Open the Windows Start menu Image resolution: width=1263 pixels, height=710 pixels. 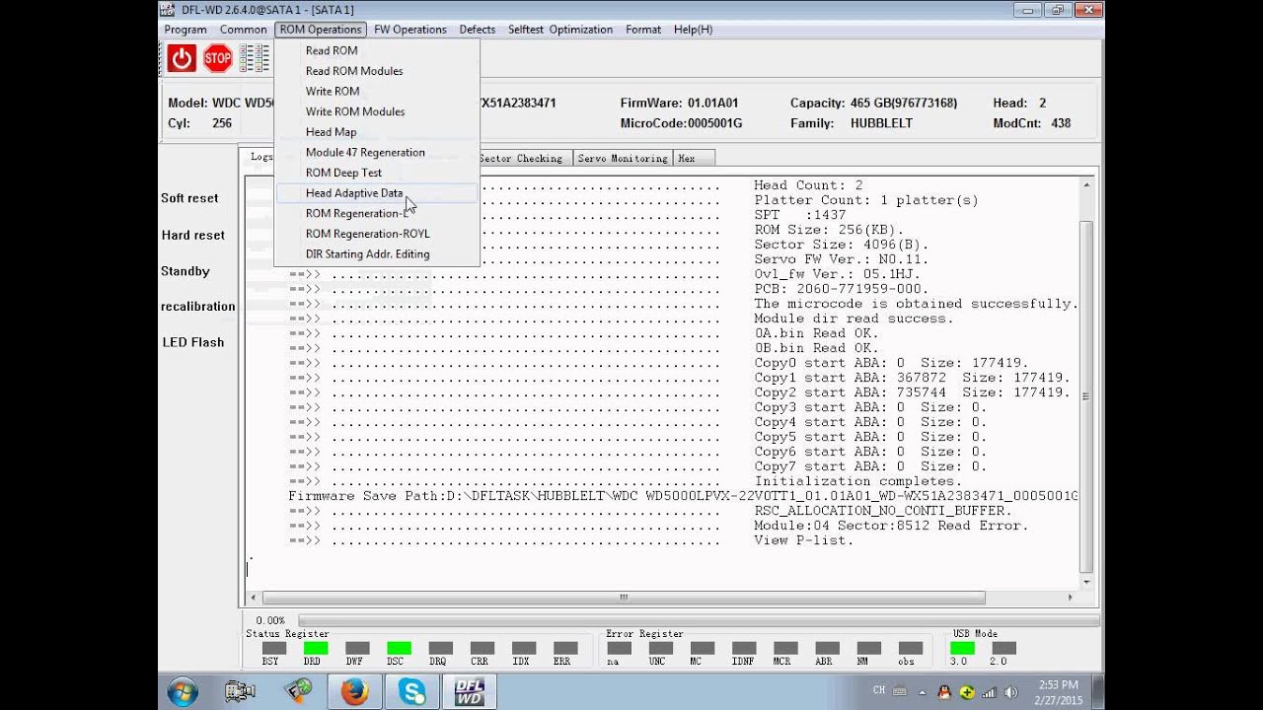[x=183, y=692]
